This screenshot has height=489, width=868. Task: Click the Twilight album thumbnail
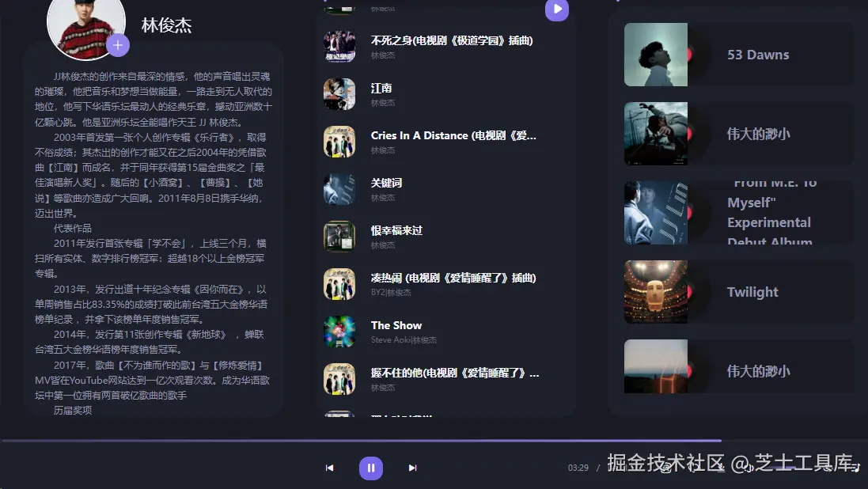(x=655, y=291)
